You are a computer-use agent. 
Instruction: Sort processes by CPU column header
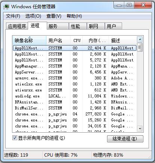click(x=76, y=40)
